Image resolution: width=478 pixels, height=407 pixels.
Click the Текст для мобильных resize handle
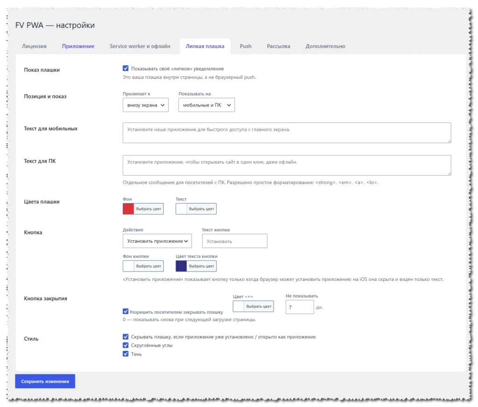[449, 141]
